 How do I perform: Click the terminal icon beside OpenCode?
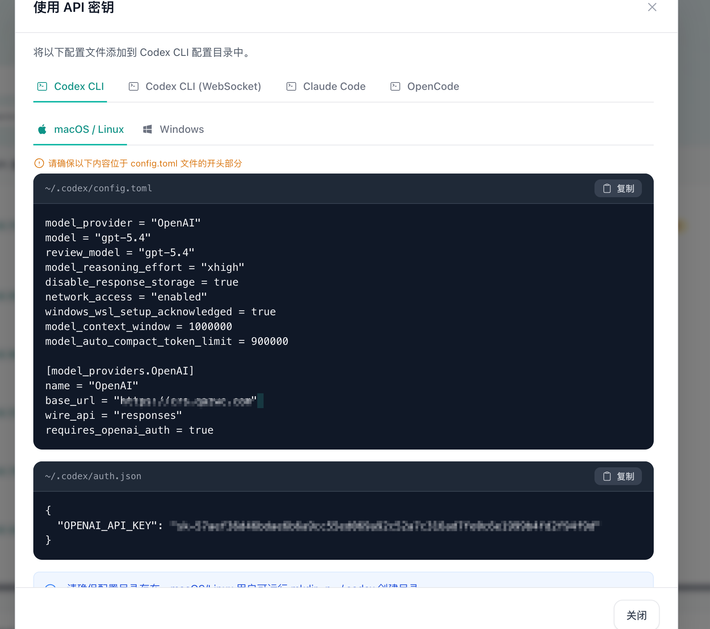395,87
